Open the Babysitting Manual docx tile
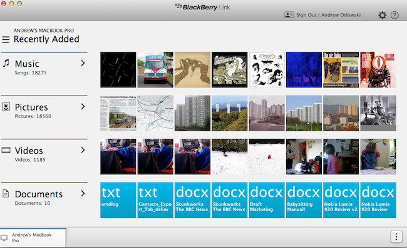Image resolution: width=407 pixels, height=248 pixels. pos(304,200)
